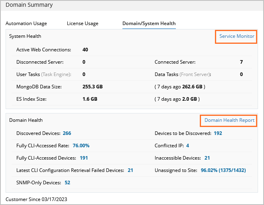Open the Unassigned to Site 96.02% value
This screenshot has height=205, width=264.
(x=223, y=170)
